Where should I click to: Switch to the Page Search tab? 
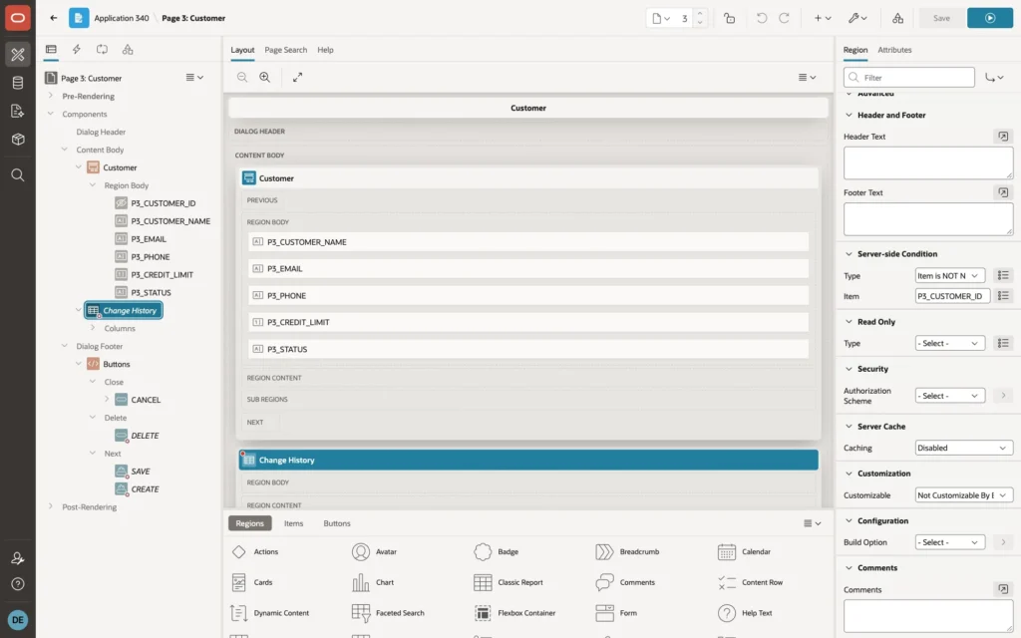tap(285, 50)
